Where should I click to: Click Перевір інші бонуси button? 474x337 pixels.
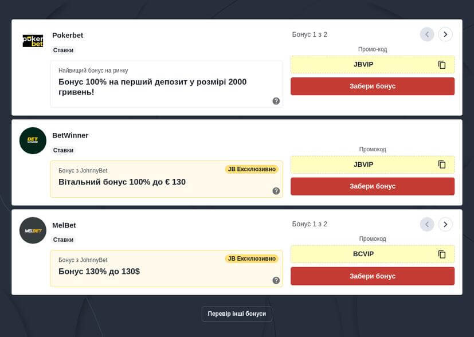[237, 314]
